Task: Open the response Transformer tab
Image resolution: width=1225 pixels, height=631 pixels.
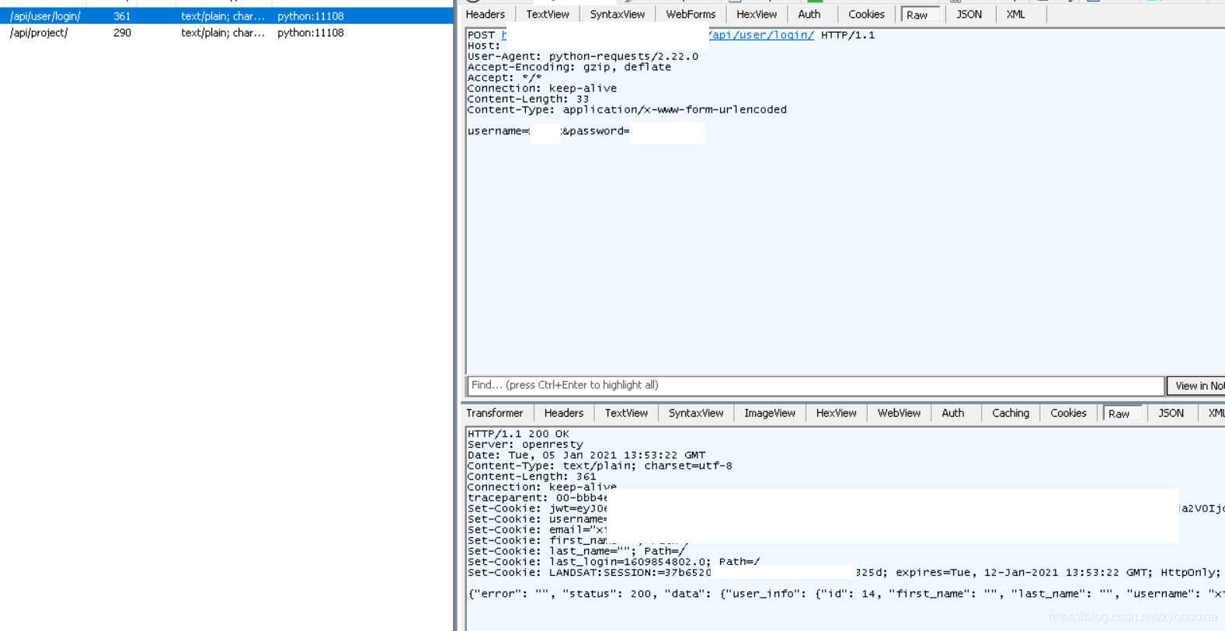Action: point(495,413)
